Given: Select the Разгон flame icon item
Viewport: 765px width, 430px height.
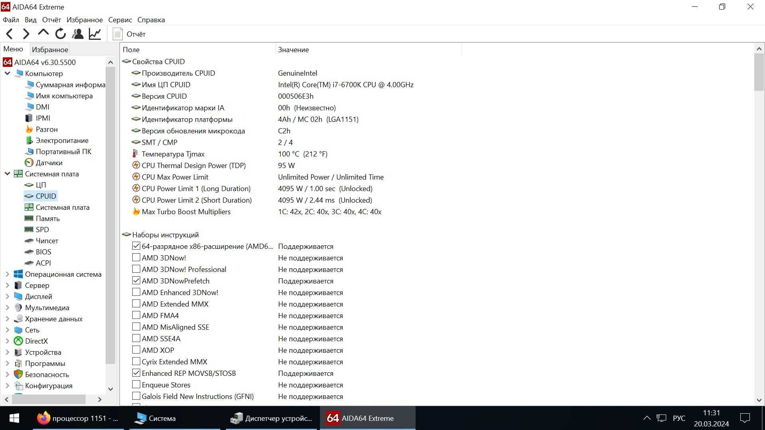Looking at the screenshot, I should pyautogui.click(x=29, y=129).
